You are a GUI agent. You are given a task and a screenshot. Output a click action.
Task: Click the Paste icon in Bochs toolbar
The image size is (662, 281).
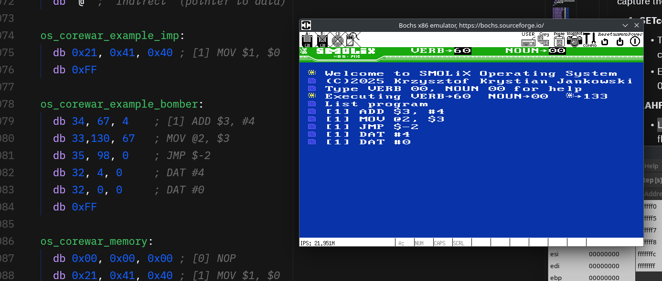(x=559, y=40)
